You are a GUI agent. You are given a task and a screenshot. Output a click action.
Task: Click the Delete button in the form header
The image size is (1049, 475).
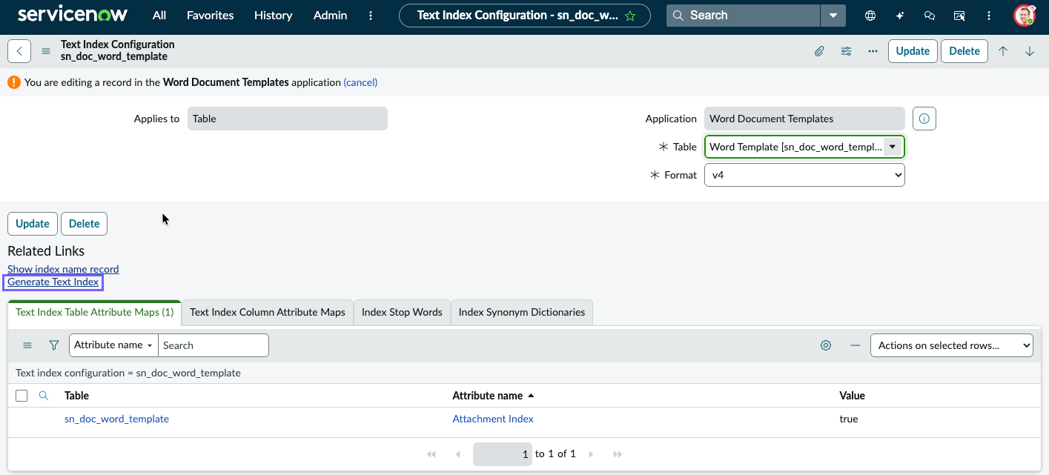click(964, 51)
